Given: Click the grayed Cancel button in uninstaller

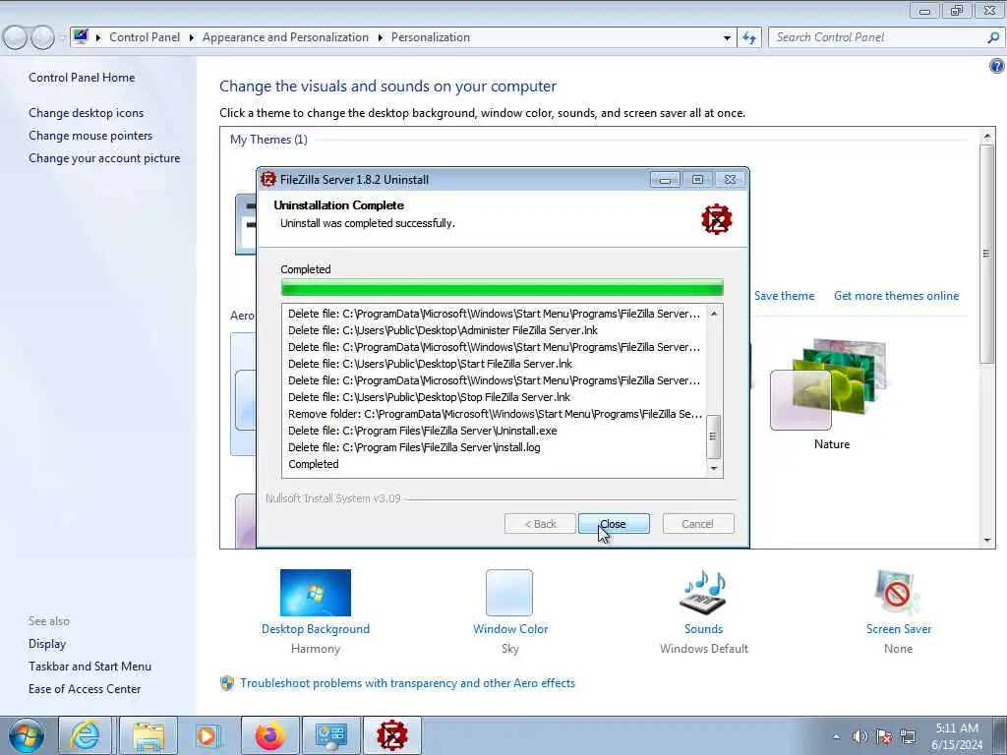Looking at the screenshot, I should click(x=697, y=524).
